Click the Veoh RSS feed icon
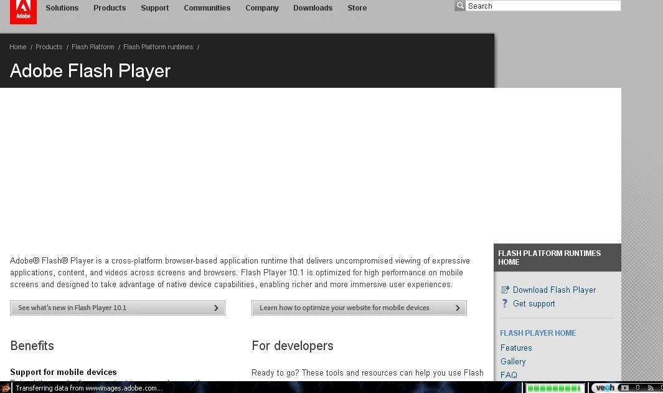Screen dimensions: 663x393 651,388
